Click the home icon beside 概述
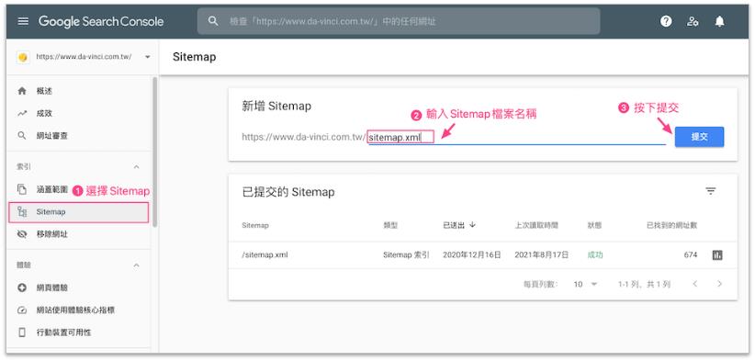 coord(22,91)
